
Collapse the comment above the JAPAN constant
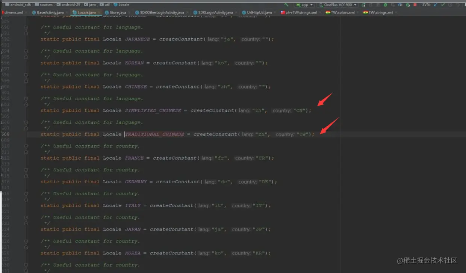(x=26, y=217)
